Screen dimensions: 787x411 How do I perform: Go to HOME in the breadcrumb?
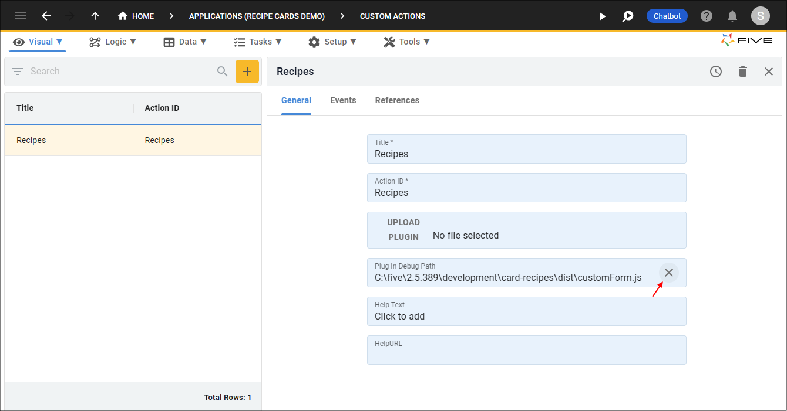click(136, 16)
